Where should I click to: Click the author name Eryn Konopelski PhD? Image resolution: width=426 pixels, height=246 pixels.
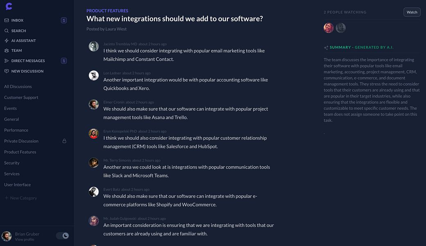point(120,131)
